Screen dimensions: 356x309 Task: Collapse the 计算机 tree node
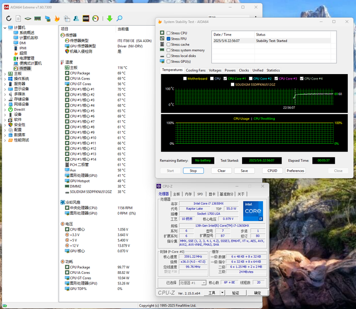click(x=5, y=28)
